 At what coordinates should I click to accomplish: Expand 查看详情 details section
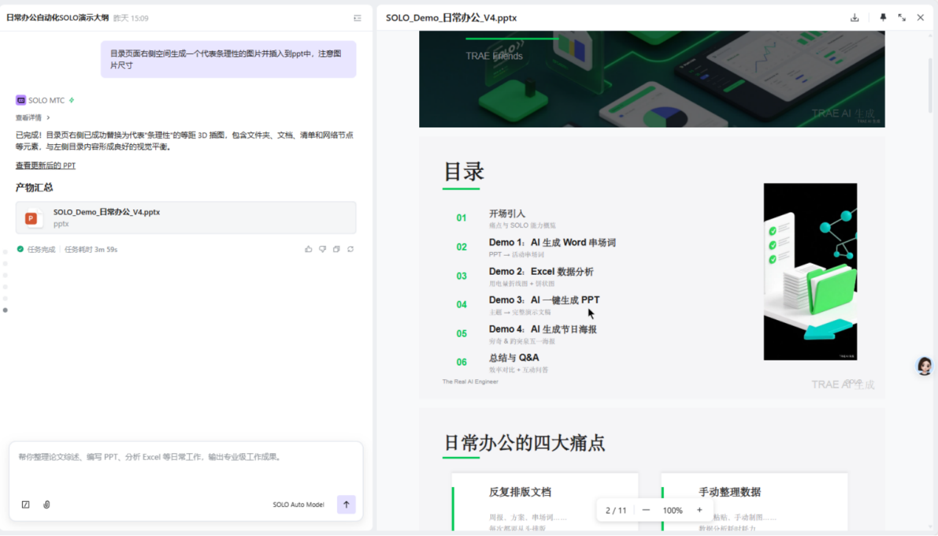[x=32, y=117]
